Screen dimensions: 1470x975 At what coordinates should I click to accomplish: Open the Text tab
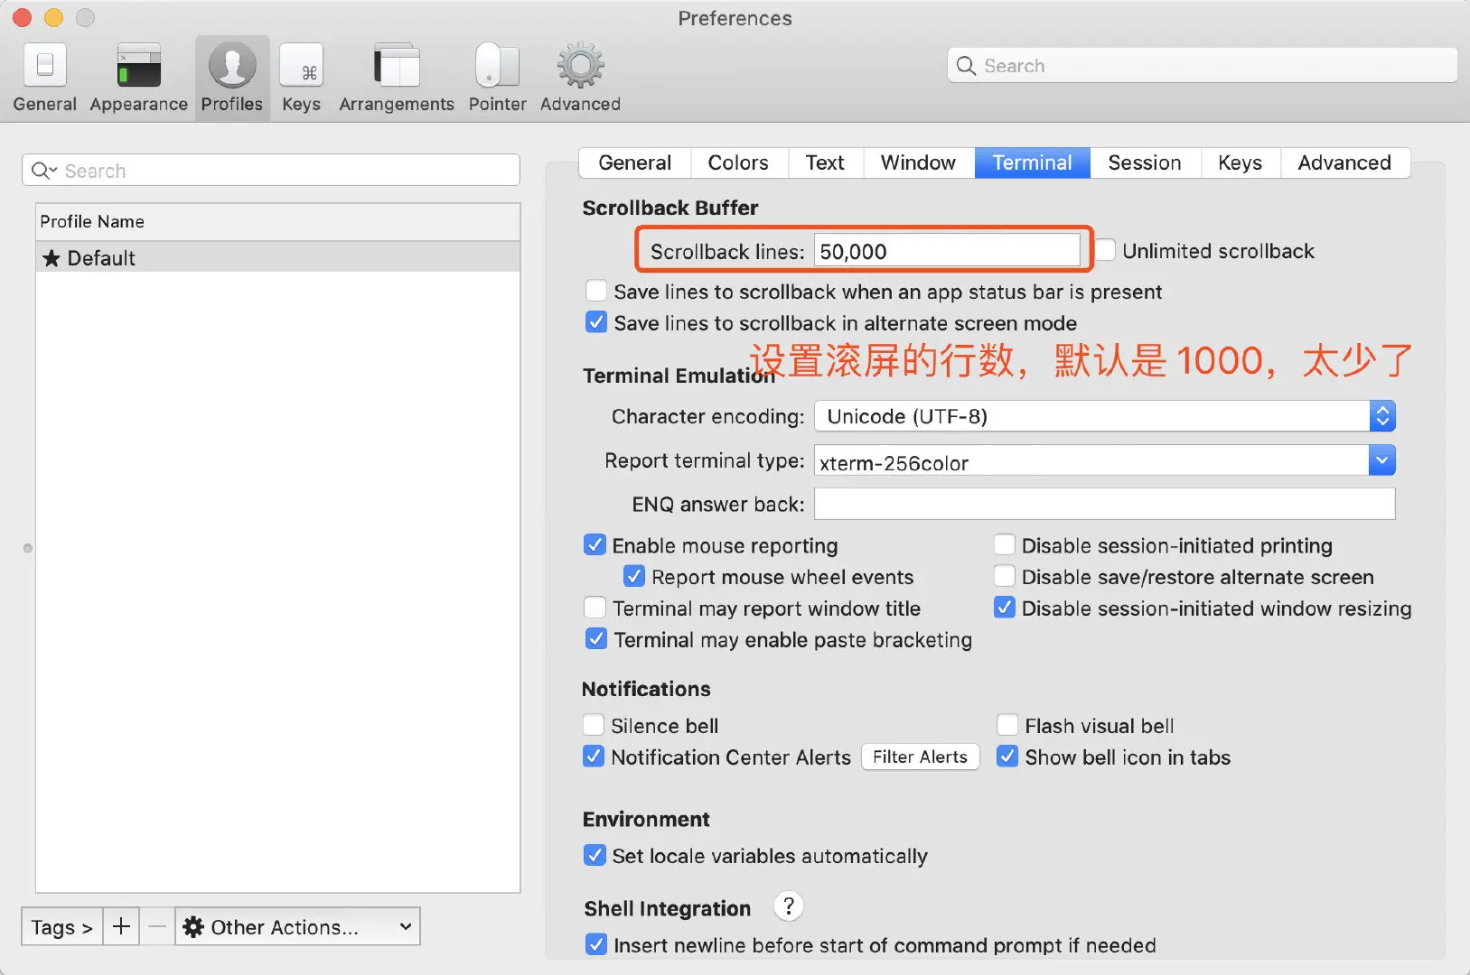[x=825, y=162]
